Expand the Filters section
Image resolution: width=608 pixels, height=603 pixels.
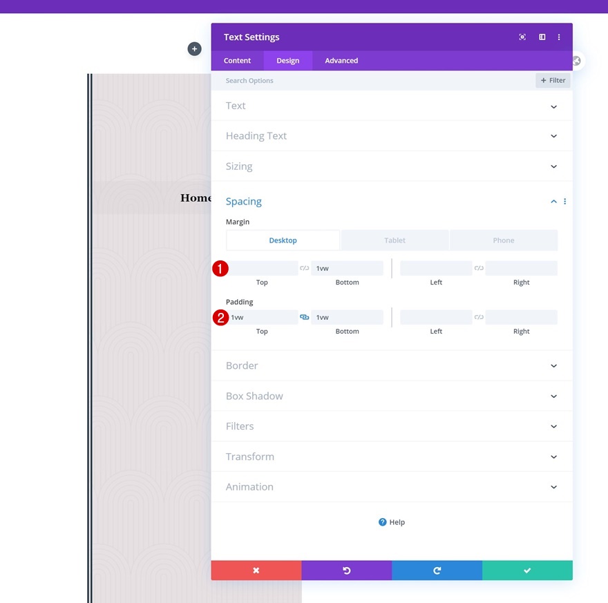tap(392, 426)
